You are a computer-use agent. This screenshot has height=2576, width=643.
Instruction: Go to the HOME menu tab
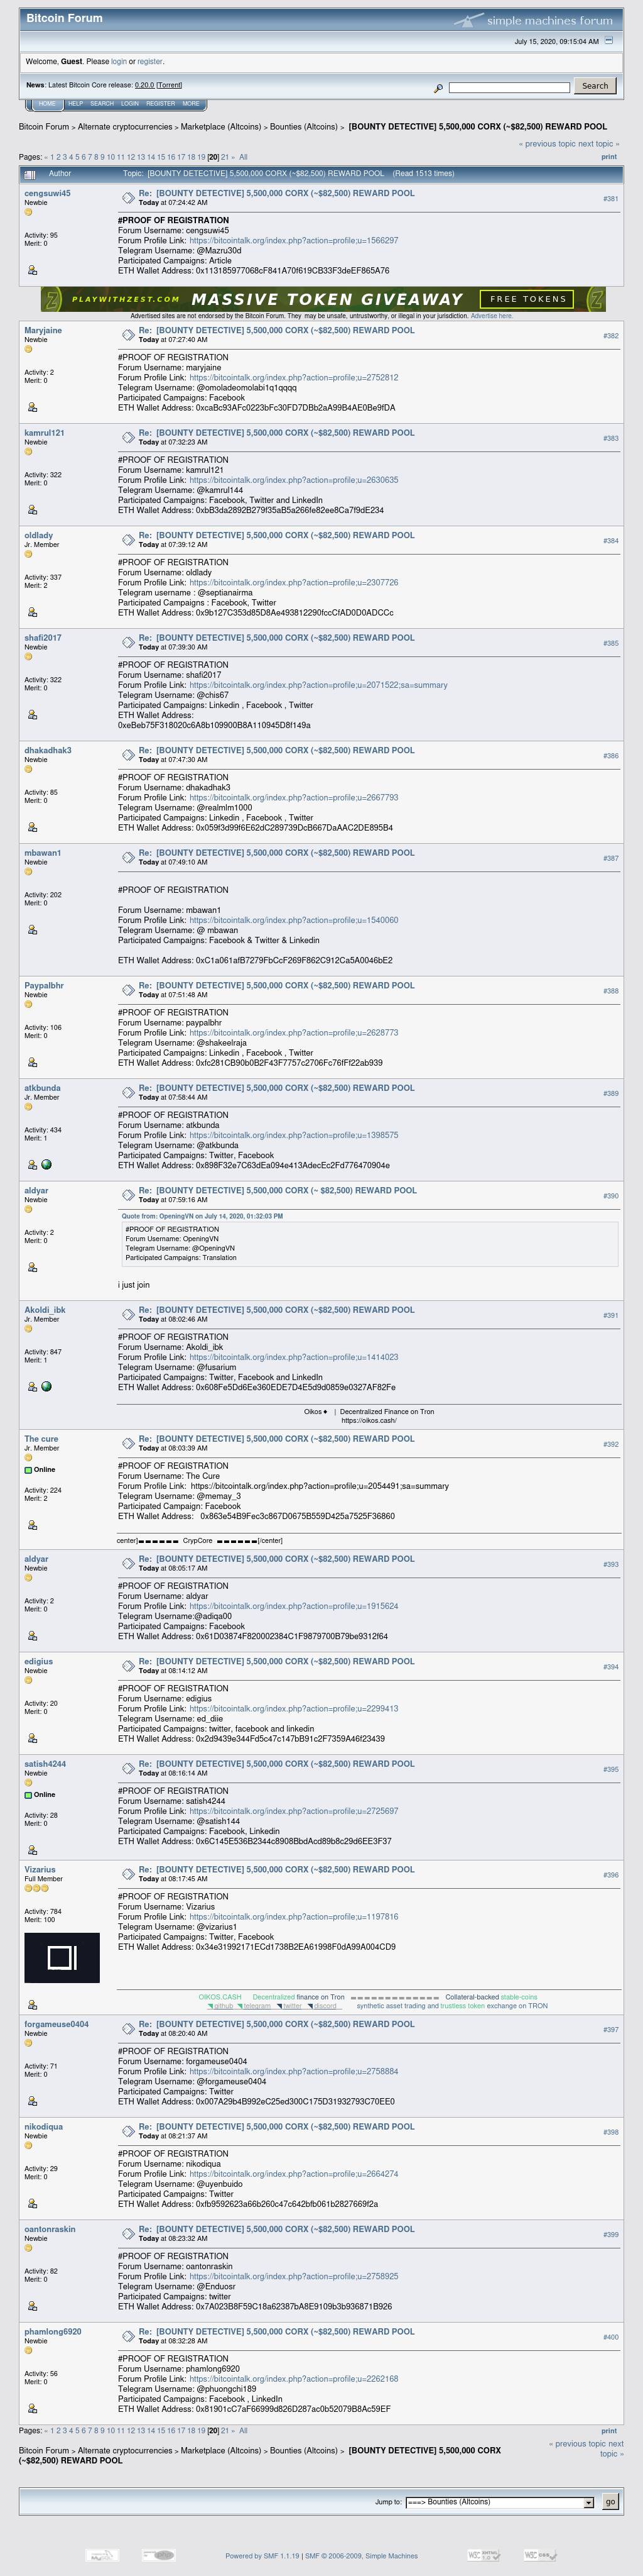pyautogui.click(x=47, y=104)
